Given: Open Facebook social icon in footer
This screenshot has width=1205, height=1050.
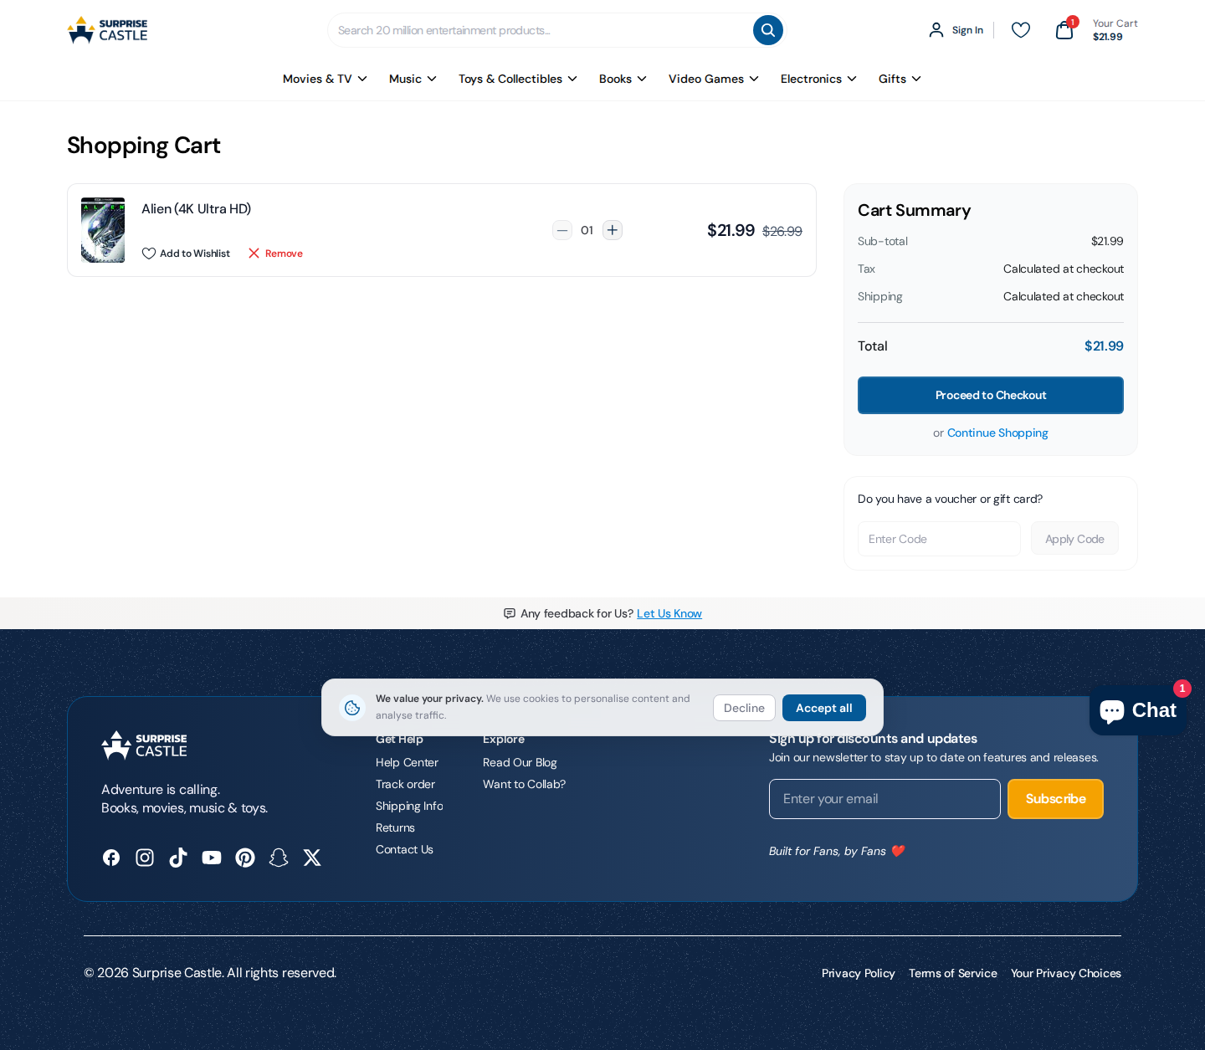Looking at the screenshot, I should coord(111,858).
